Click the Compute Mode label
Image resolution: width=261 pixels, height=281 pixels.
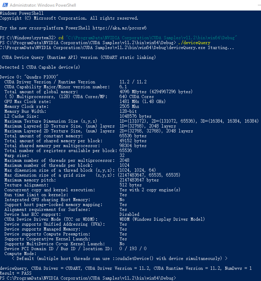(x=20, y=254)
